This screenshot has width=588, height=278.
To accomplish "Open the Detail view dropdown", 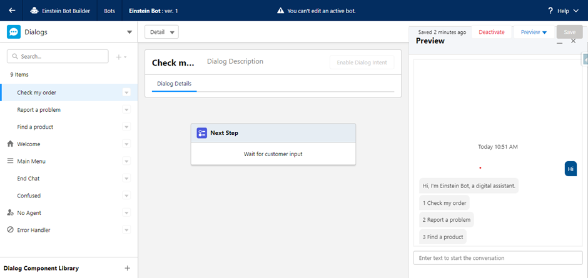I will [x=161, y=32].
